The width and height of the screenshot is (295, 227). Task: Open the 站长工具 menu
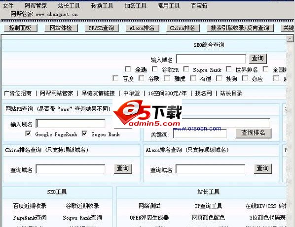pos(69,6)
